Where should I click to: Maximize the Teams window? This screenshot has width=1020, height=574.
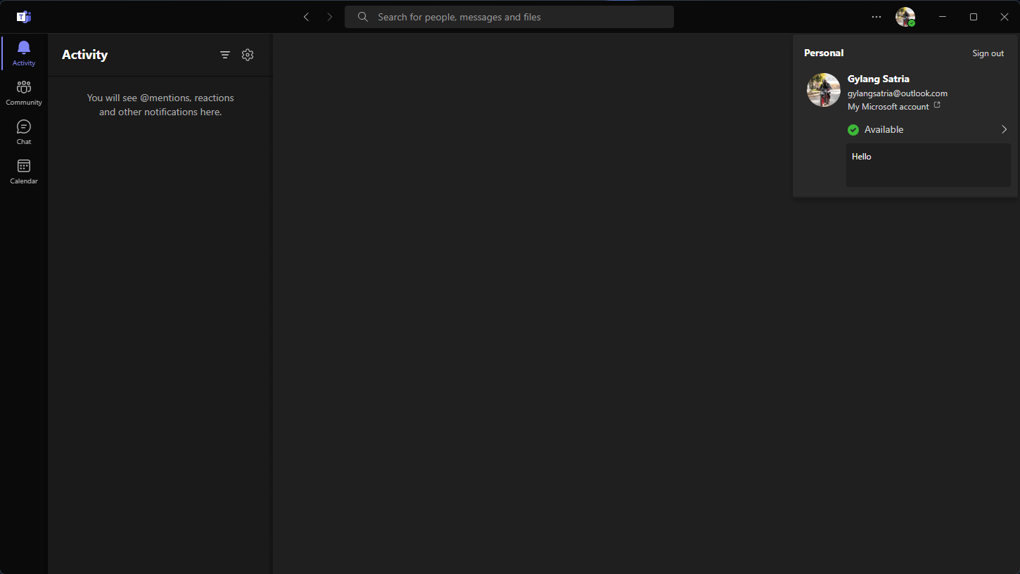974,17
